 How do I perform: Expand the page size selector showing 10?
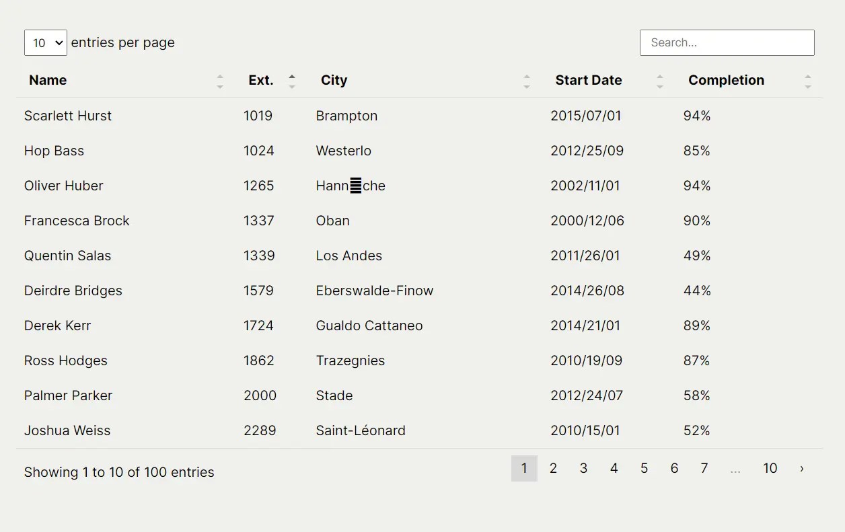pyautogui.click(x=45, y=42)
